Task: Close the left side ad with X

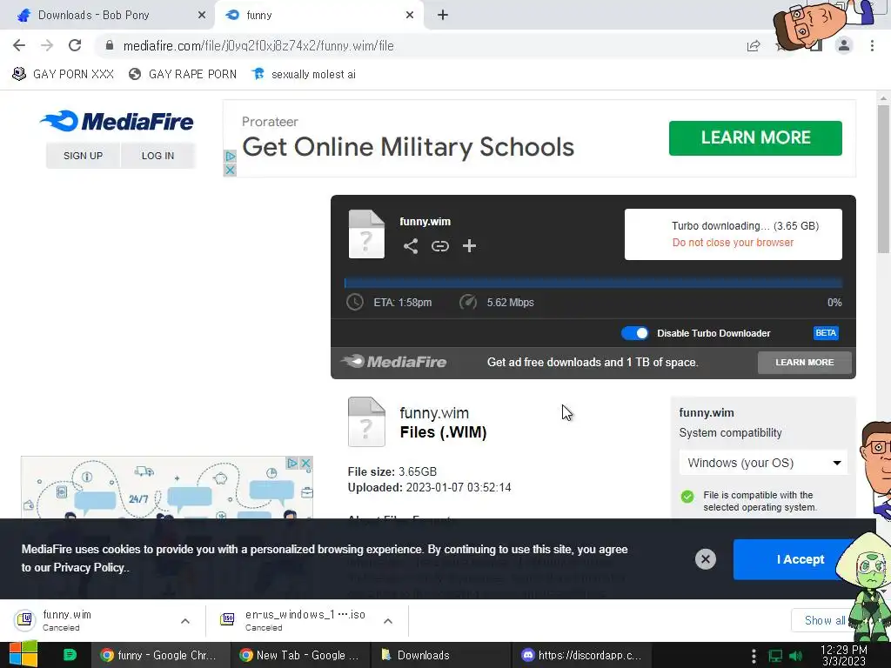Action: (305, 463)
